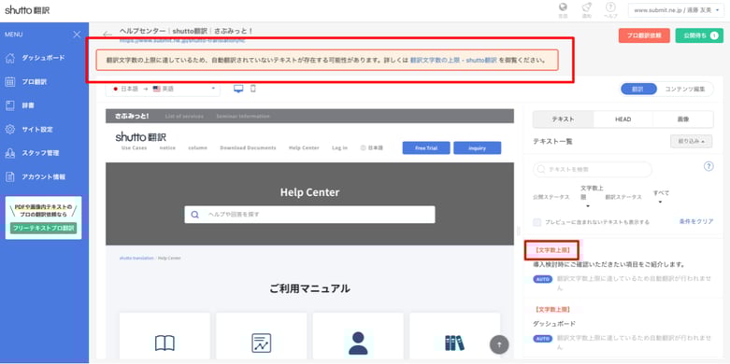
Task: Click the 条件をクリア link
Action: coord(696,222)
